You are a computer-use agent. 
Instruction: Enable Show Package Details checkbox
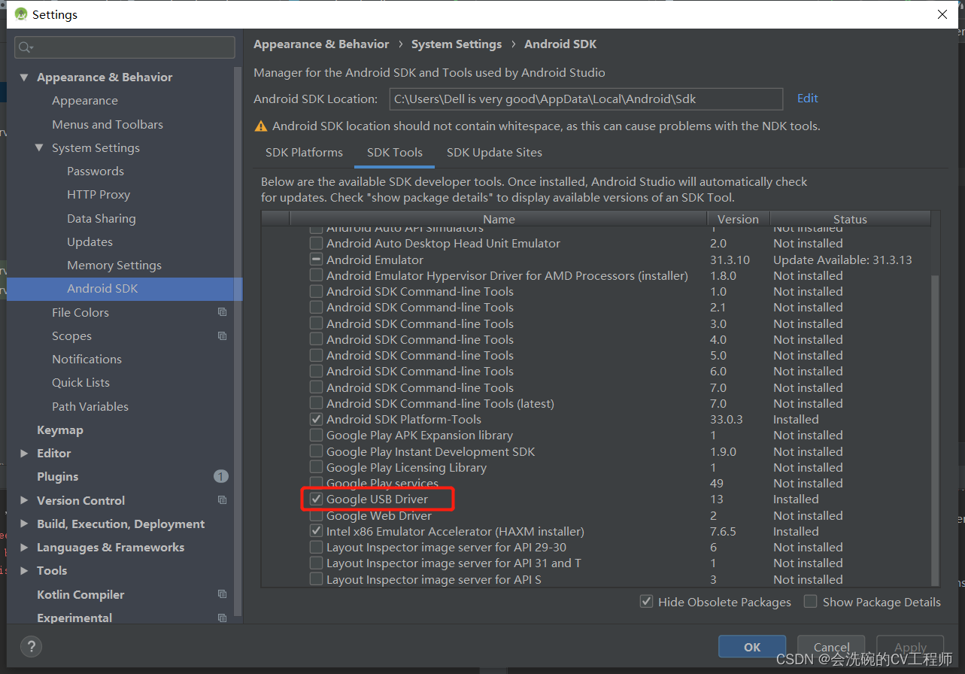tap(810, 602)
